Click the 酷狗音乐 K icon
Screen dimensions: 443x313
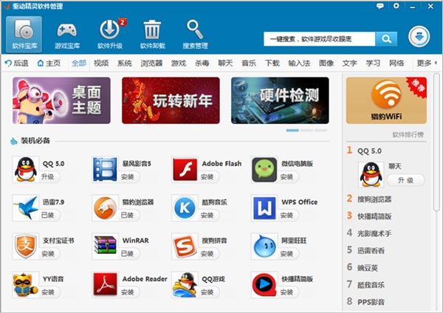pyautogui.click(x=185, y=207)
